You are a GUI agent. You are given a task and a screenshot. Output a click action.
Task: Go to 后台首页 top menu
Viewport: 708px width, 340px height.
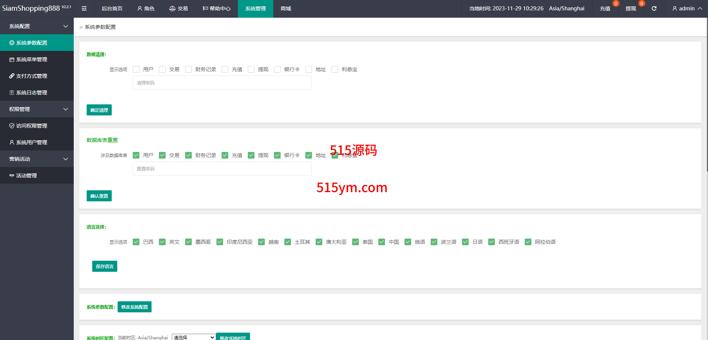click(x=112, y=8)
